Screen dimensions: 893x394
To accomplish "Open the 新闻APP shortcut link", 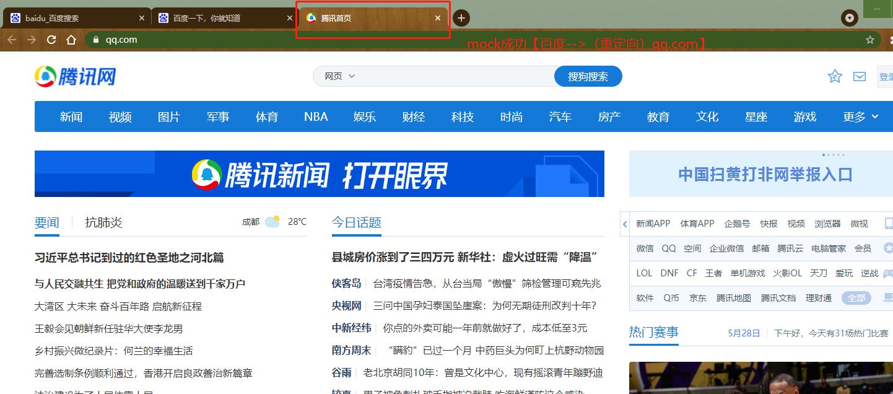I will 653,224.
